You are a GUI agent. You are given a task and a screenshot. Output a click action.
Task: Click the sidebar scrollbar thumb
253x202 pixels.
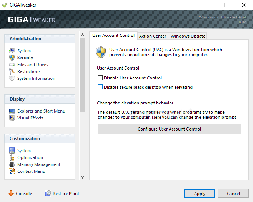point(82,75)
